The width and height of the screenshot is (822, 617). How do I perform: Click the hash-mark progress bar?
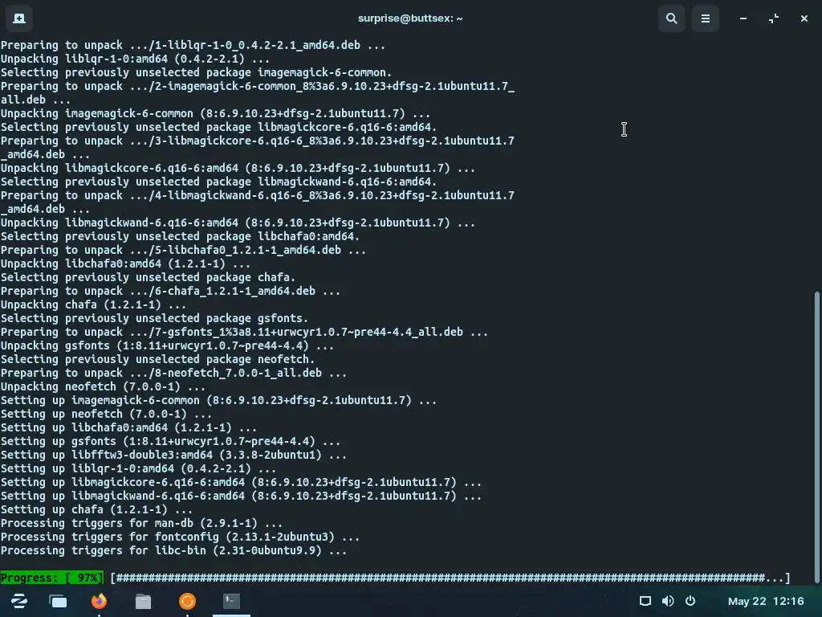(450, 578)
